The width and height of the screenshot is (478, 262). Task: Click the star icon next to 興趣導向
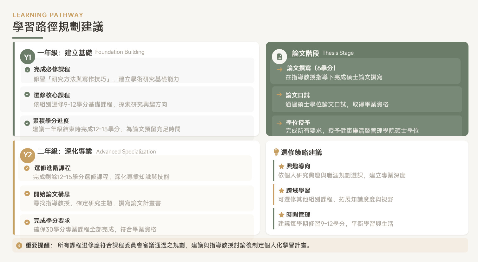point(281,166)
